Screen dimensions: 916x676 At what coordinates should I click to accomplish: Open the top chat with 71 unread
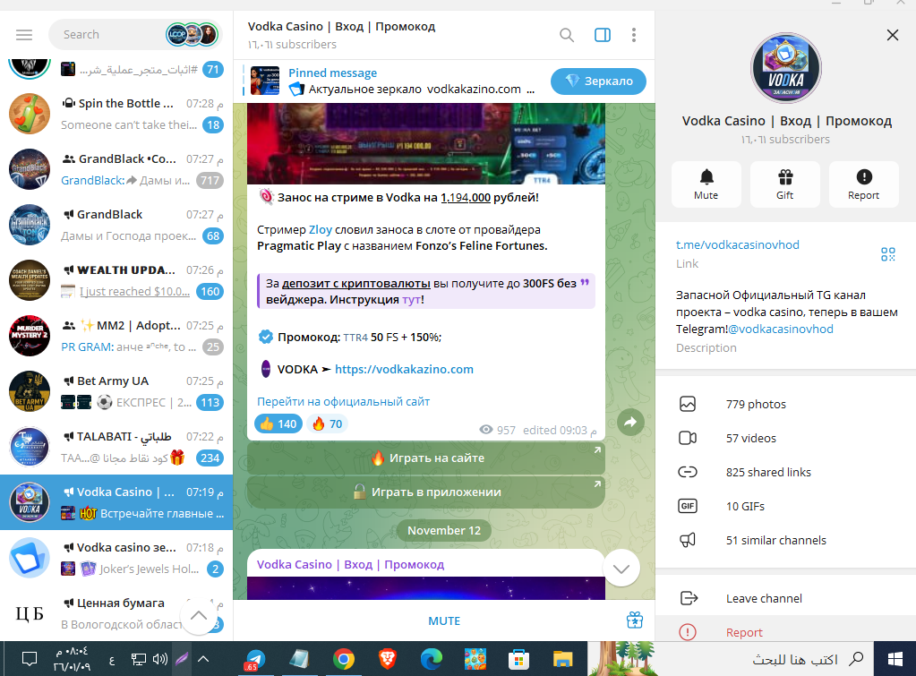click(116, 70)
